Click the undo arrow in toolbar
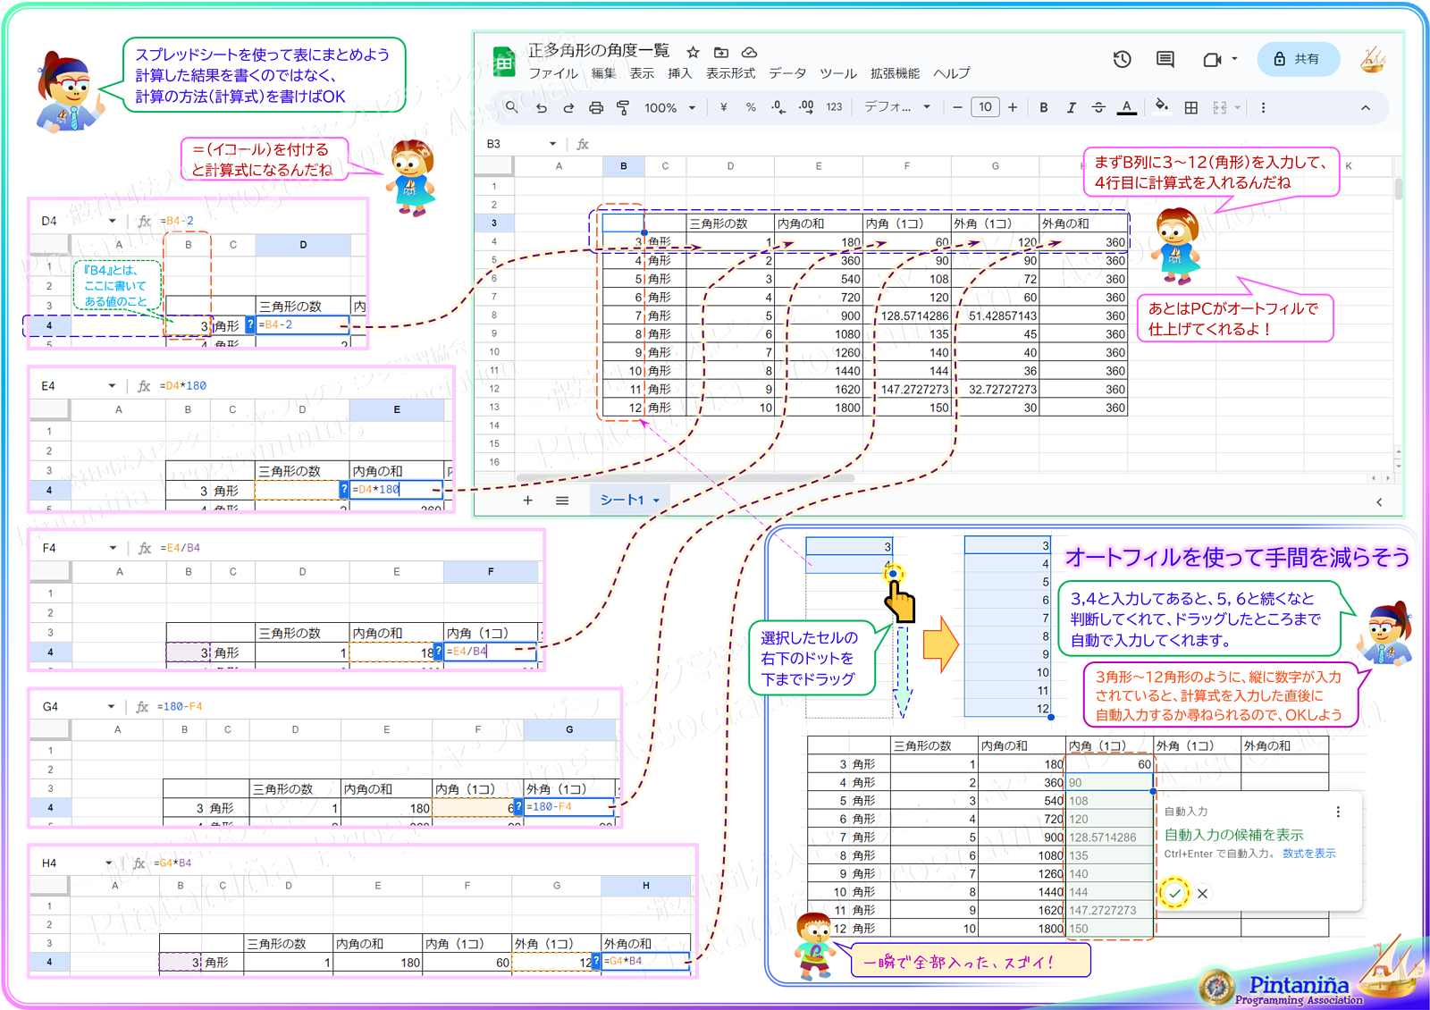The width and height of the screenshot is (1430, 1010). [x=542, y=108]
